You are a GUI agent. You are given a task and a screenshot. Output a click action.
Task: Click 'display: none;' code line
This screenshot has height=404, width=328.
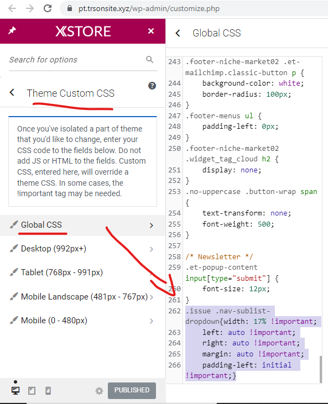232,170
